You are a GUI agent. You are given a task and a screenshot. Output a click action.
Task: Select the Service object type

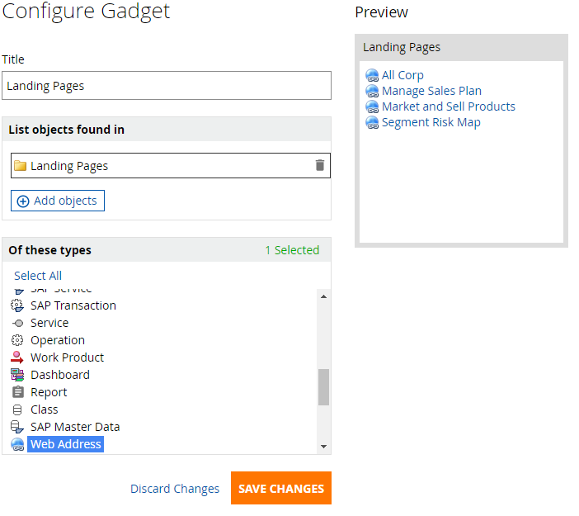[x=49, y=323]
